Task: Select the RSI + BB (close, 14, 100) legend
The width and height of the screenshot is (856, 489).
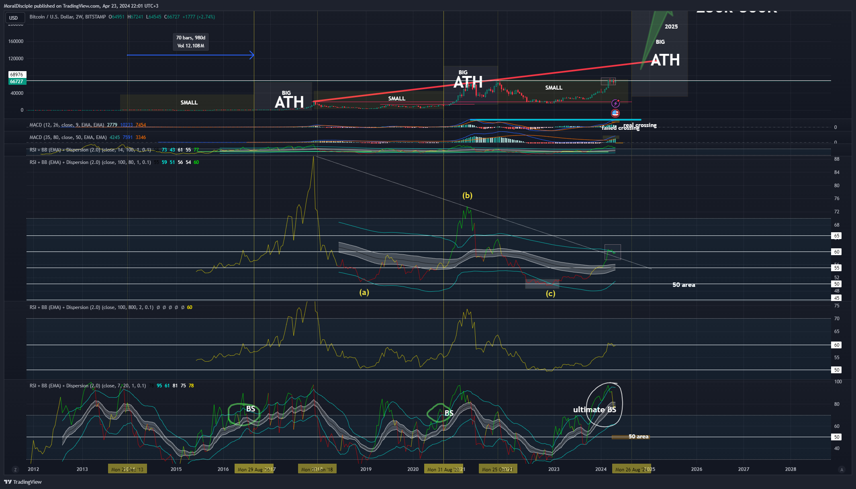Action: click(90, 150)
